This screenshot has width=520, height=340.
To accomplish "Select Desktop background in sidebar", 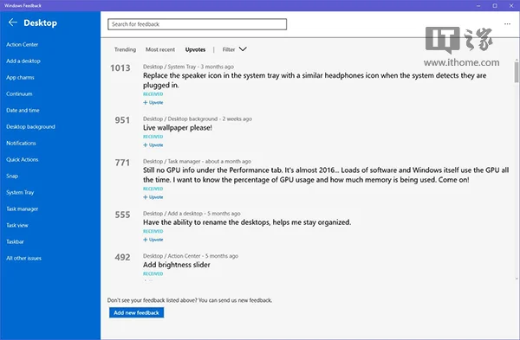I will [30, 127].
